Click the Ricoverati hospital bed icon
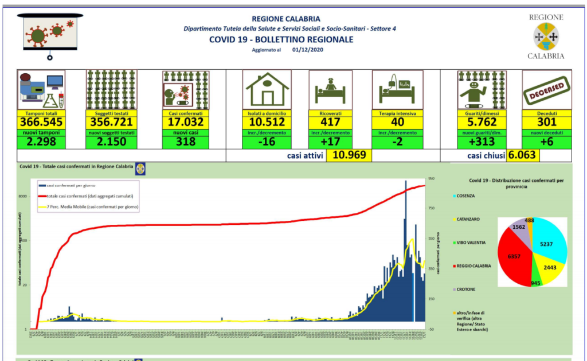The height and width of the screenshot is (361, 587). 330,89
